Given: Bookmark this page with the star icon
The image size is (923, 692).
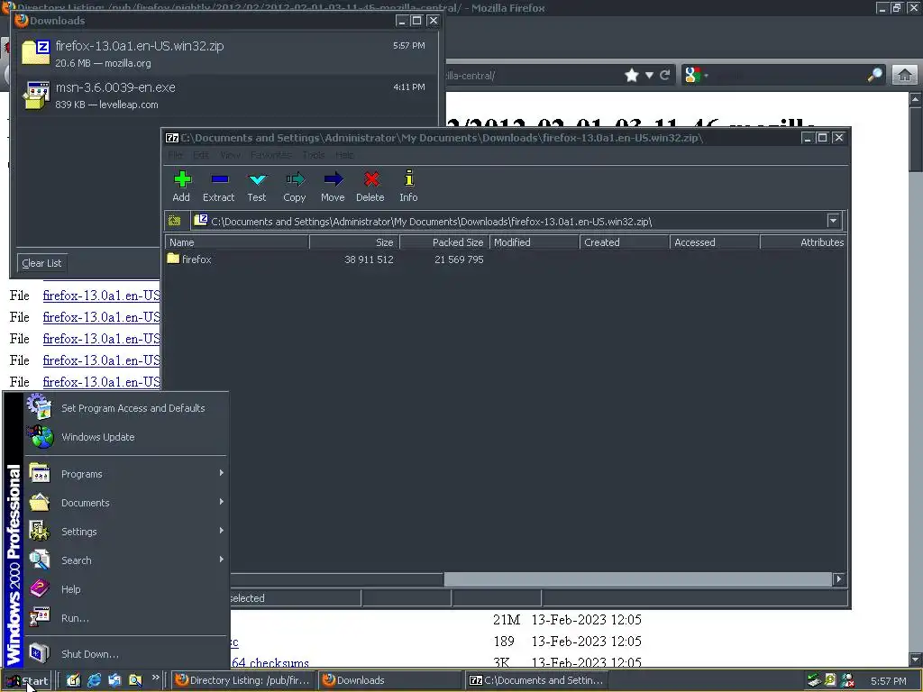Looking at the screenshot, I should 632,76.
